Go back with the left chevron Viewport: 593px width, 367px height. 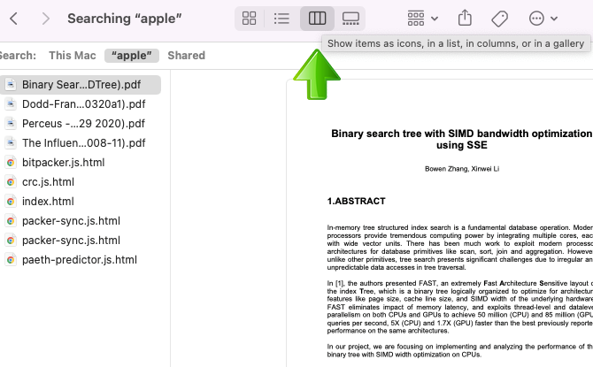13,19
